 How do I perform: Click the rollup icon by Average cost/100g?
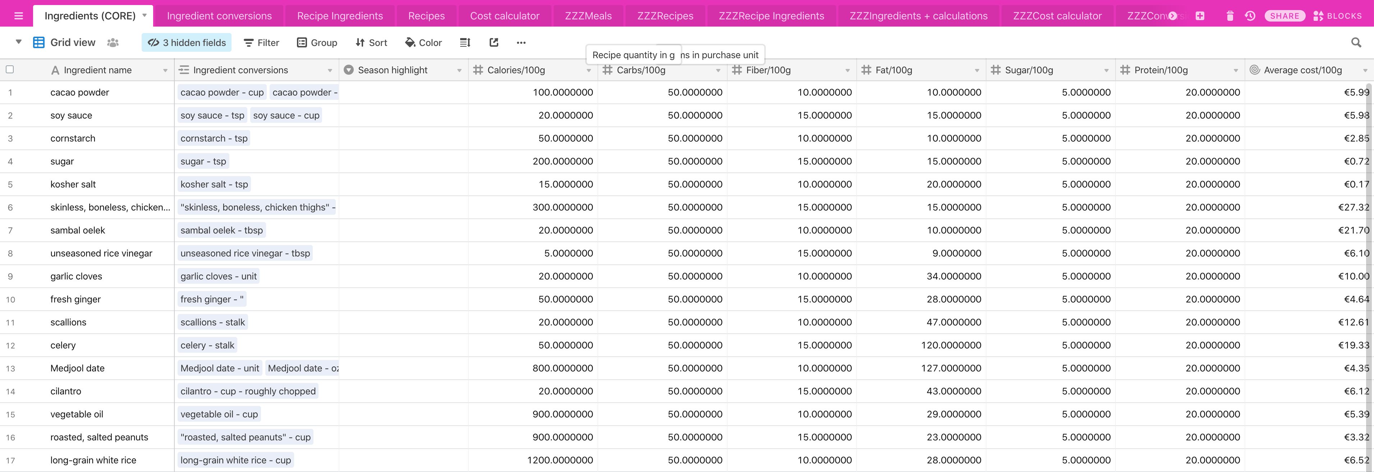1255,70
